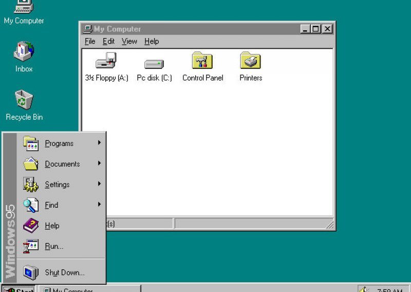
Task: Open the Control Panel folder icon
Action: pyautogui.click(x=202, y=60)
